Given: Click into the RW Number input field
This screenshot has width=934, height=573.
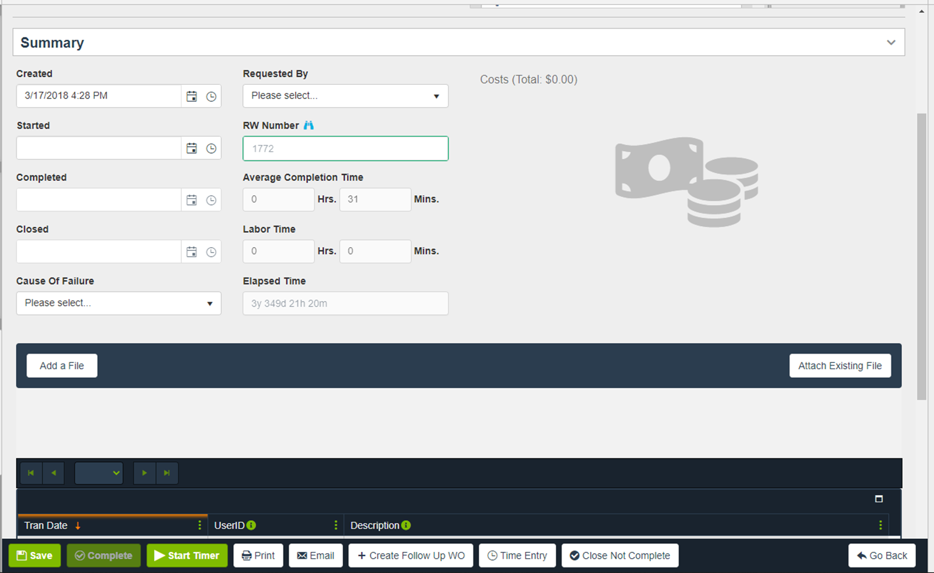Looking at the screenshot, I should (x=345, y=149).
